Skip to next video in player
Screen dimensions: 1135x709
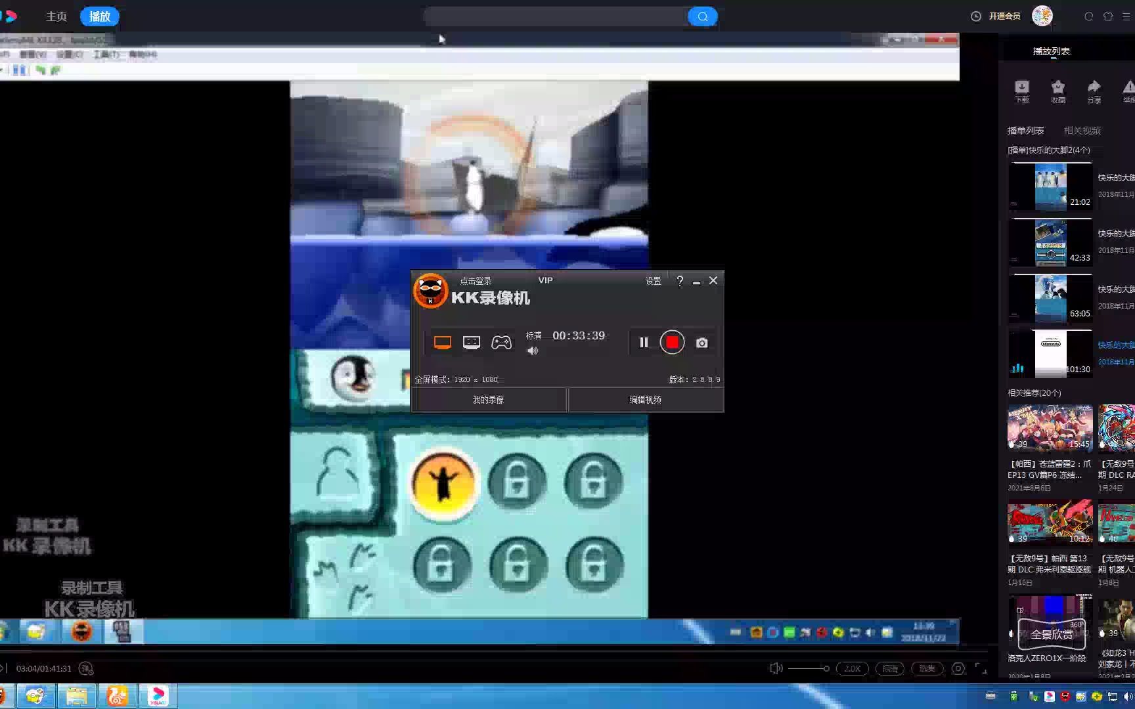(x=3, y=668)
